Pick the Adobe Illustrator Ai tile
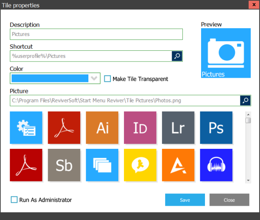This screenshot has height=220, width=260. [x=102, y=128]
